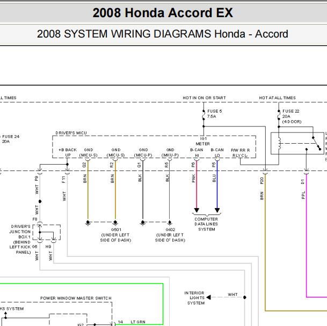This screenshot has width=327, height=326.
Task: Select the "COMPUTER DATA LINES SYSTEM" reference
Action: click(x=206, y=224)
